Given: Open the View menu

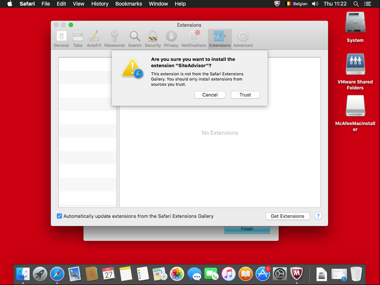Looking at the screenshot, I should pyautogui.click(x=78, y=4).
